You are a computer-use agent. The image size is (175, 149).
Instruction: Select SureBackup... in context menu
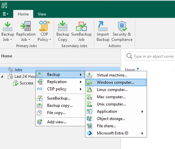[x=60, y=98]
